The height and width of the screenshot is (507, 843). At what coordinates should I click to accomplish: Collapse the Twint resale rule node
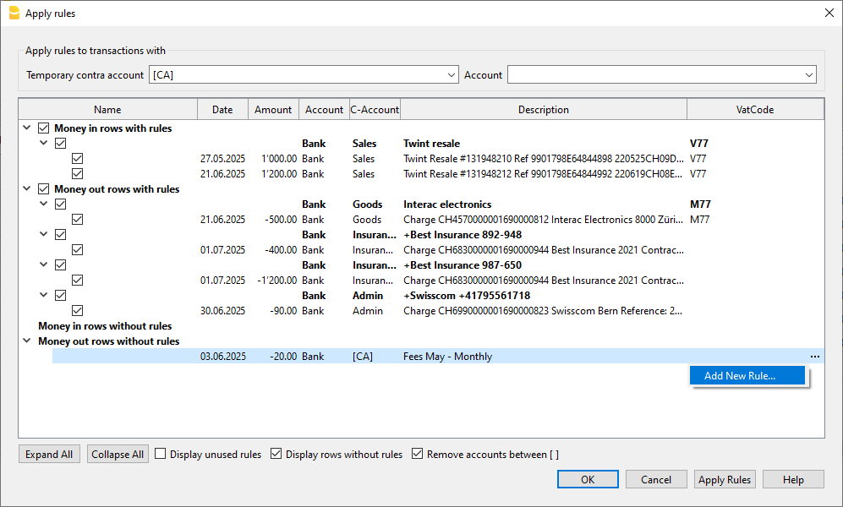click(44, 144)
